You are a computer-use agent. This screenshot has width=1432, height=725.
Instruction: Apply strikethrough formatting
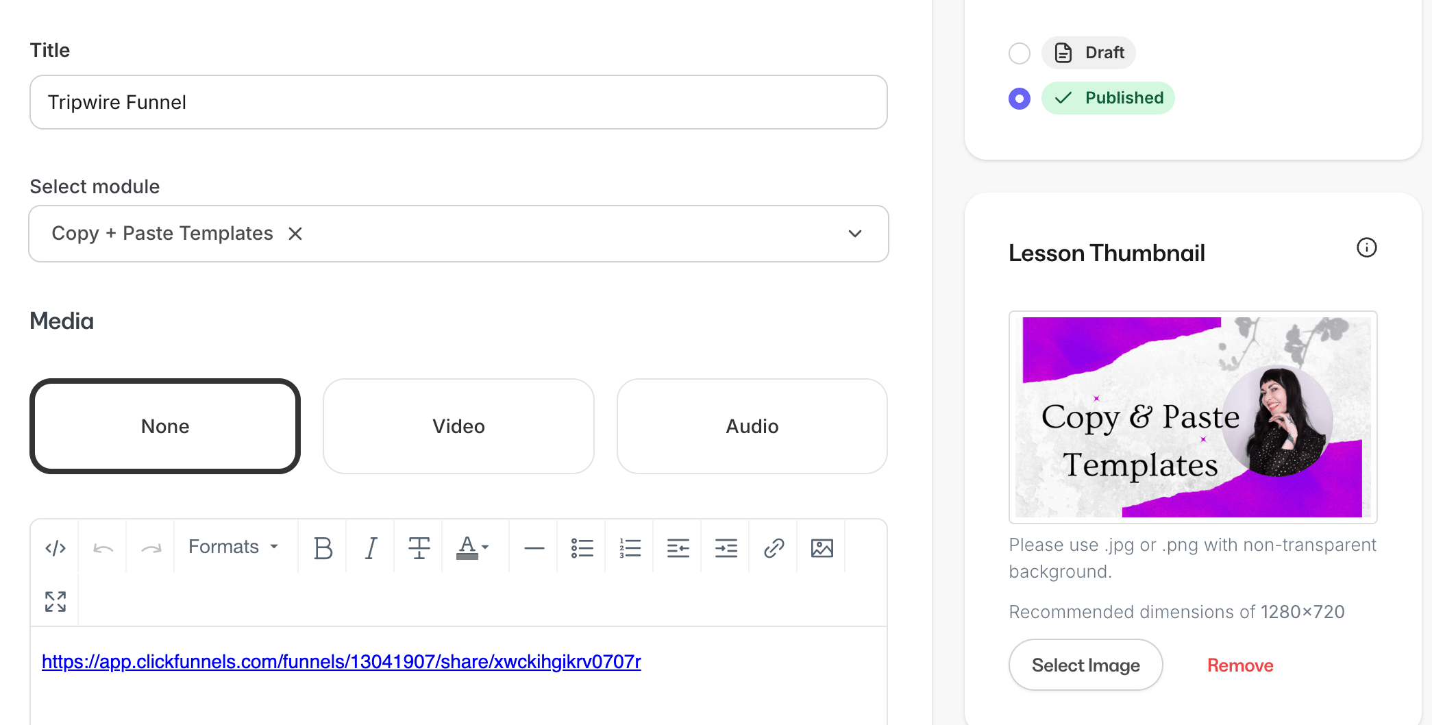click(x=419, y=548)
